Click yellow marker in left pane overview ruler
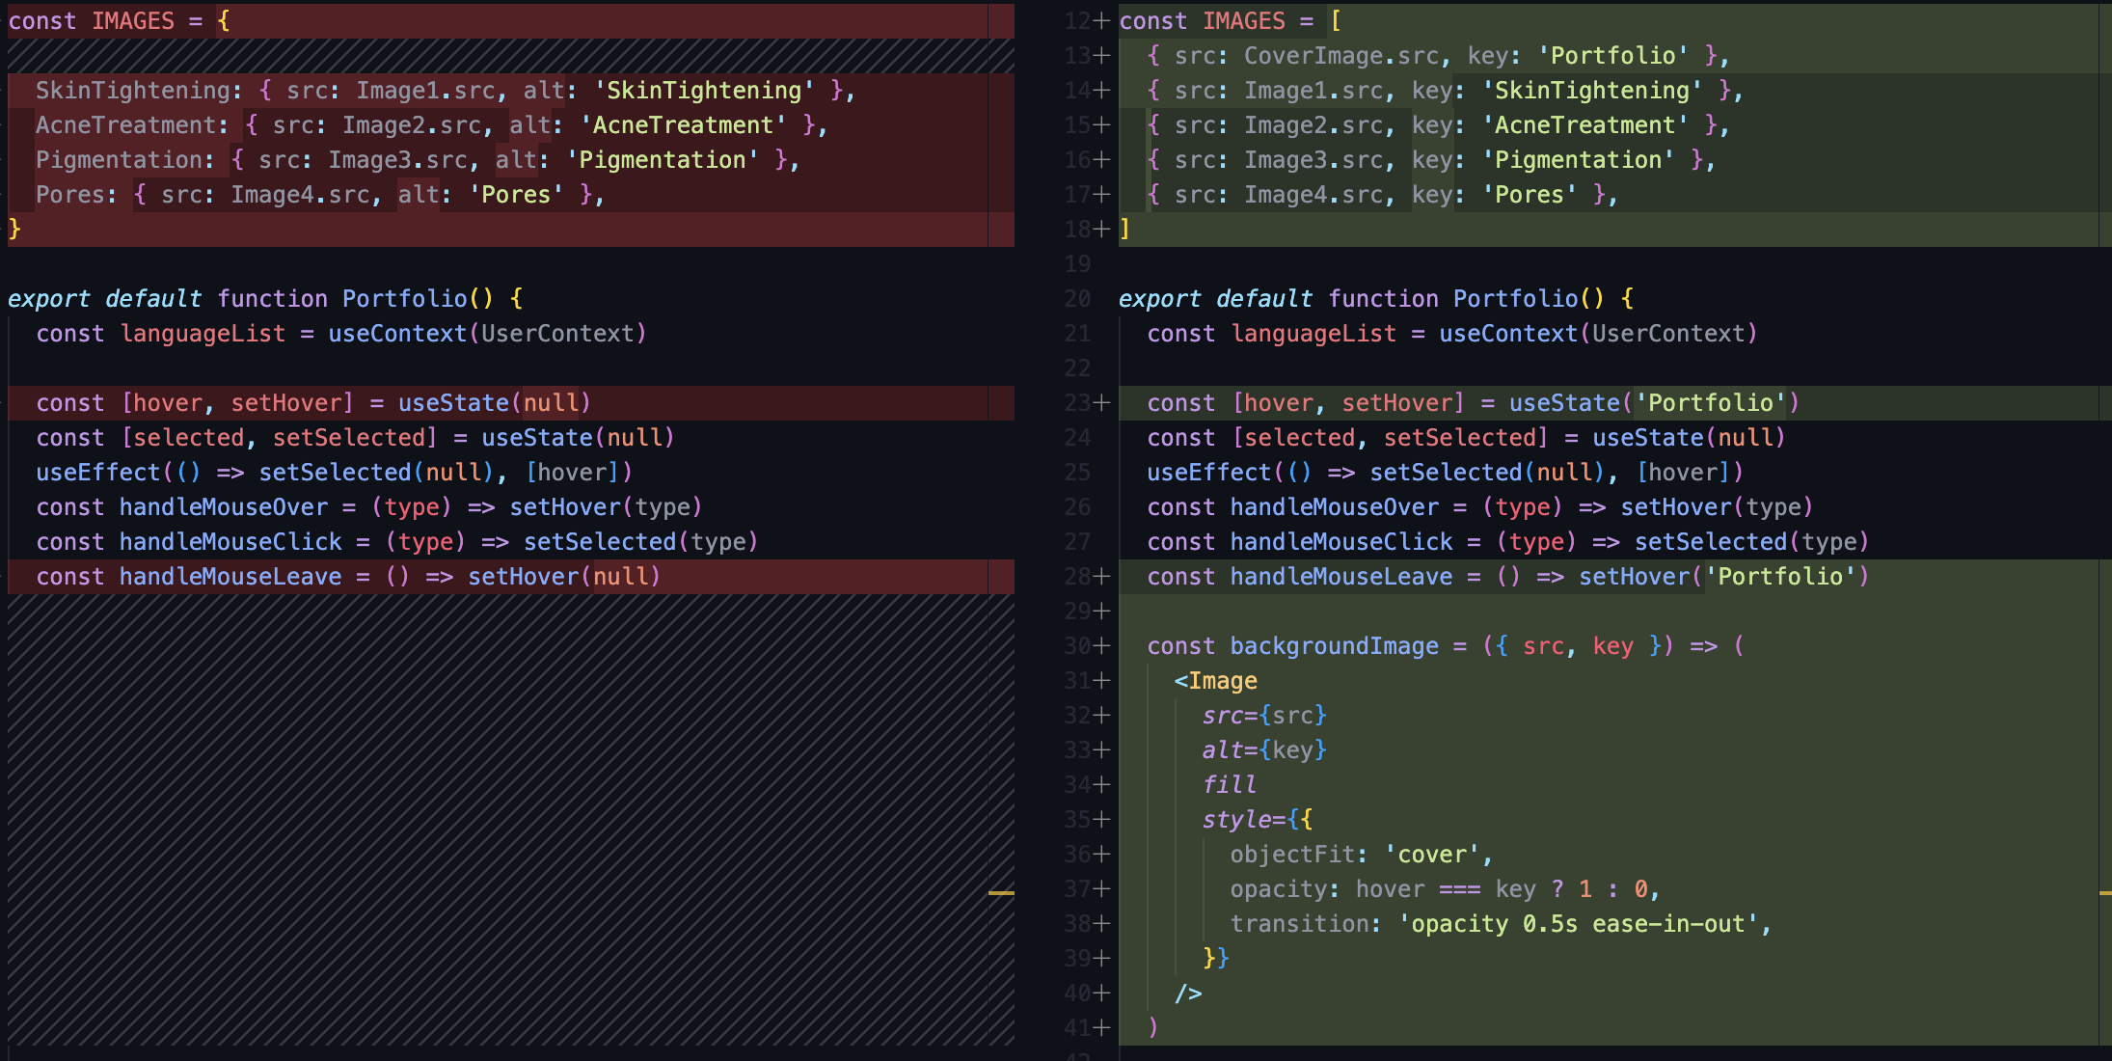Screen dimensions: 2112x1061 pyautogui.click(x=1001, y=893)
